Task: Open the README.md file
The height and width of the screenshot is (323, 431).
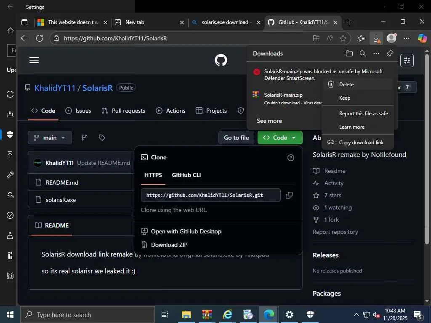Action: pyautogui.click(x=62, y=183)
